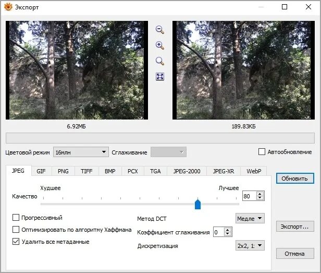Switch to the JPEG tab
The height and width of the screenshot is (273, 321).
click(18, 171)
